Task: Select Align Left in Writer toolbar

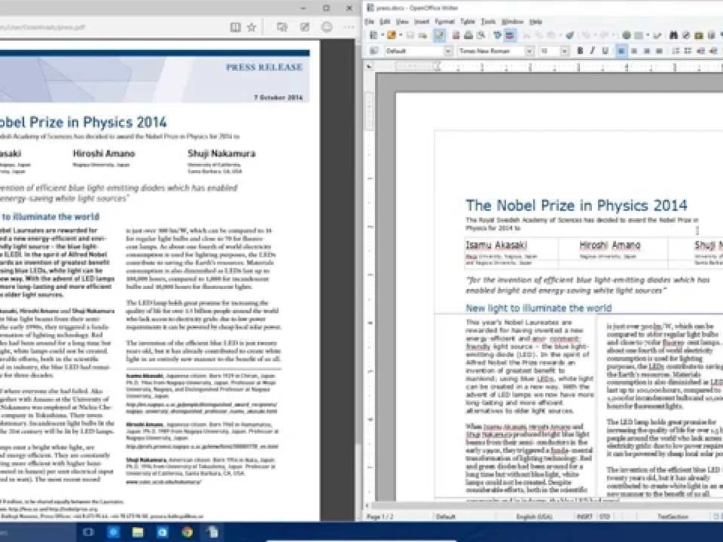Action: point(621,51)
